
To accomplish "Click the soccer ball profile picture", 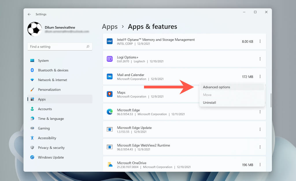I will click(35, 29).
